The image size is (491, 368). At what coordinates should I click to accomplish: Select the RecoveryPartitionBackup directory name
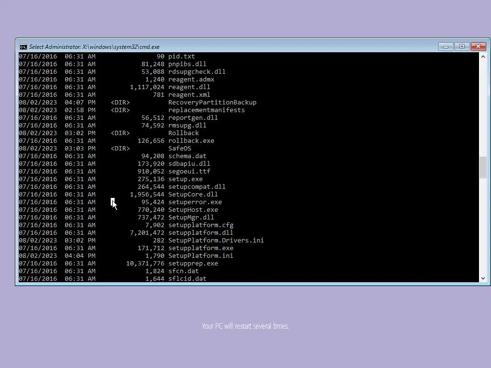click(212, 103)
